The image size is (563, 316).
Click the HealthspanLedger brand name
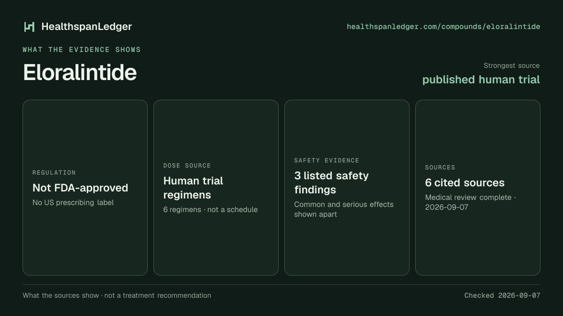86,27
